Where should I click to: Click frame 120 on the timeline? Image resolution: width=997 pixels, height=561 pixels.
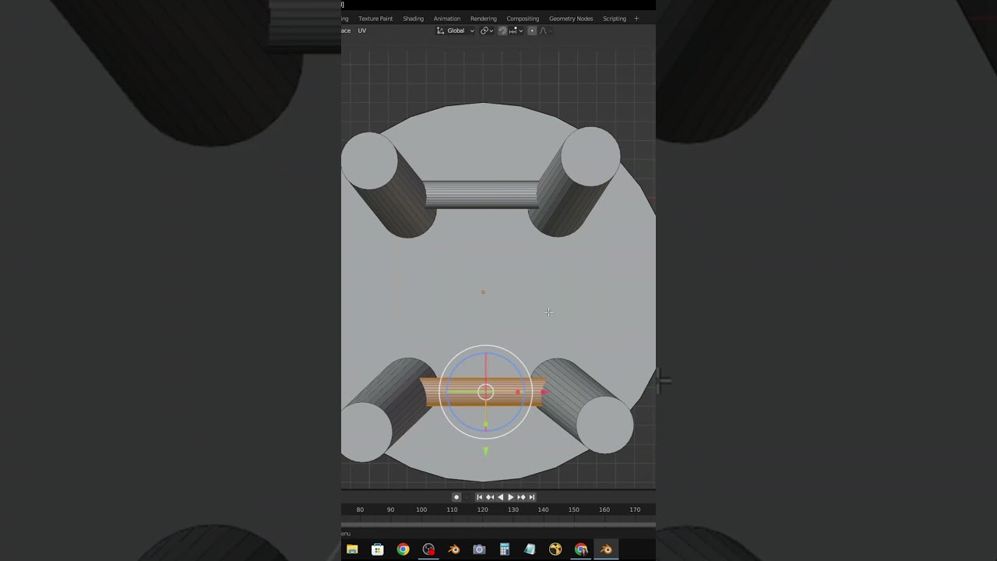482,510
